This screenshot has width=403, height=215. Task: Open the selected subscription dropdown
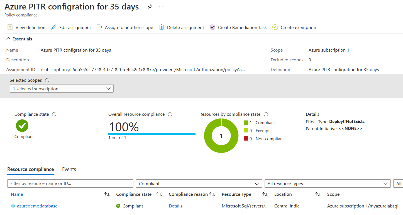tap(62, 89)
